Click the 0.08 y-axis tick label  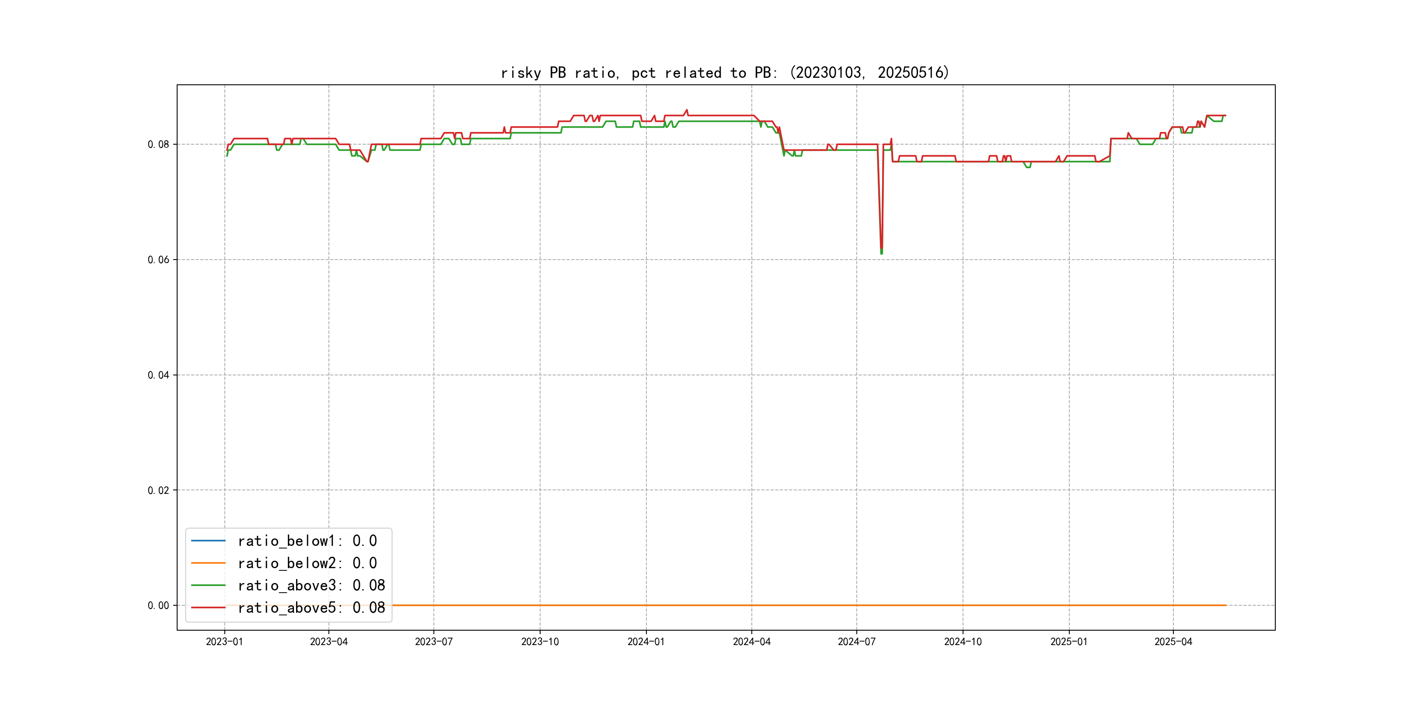pos(158,145)
